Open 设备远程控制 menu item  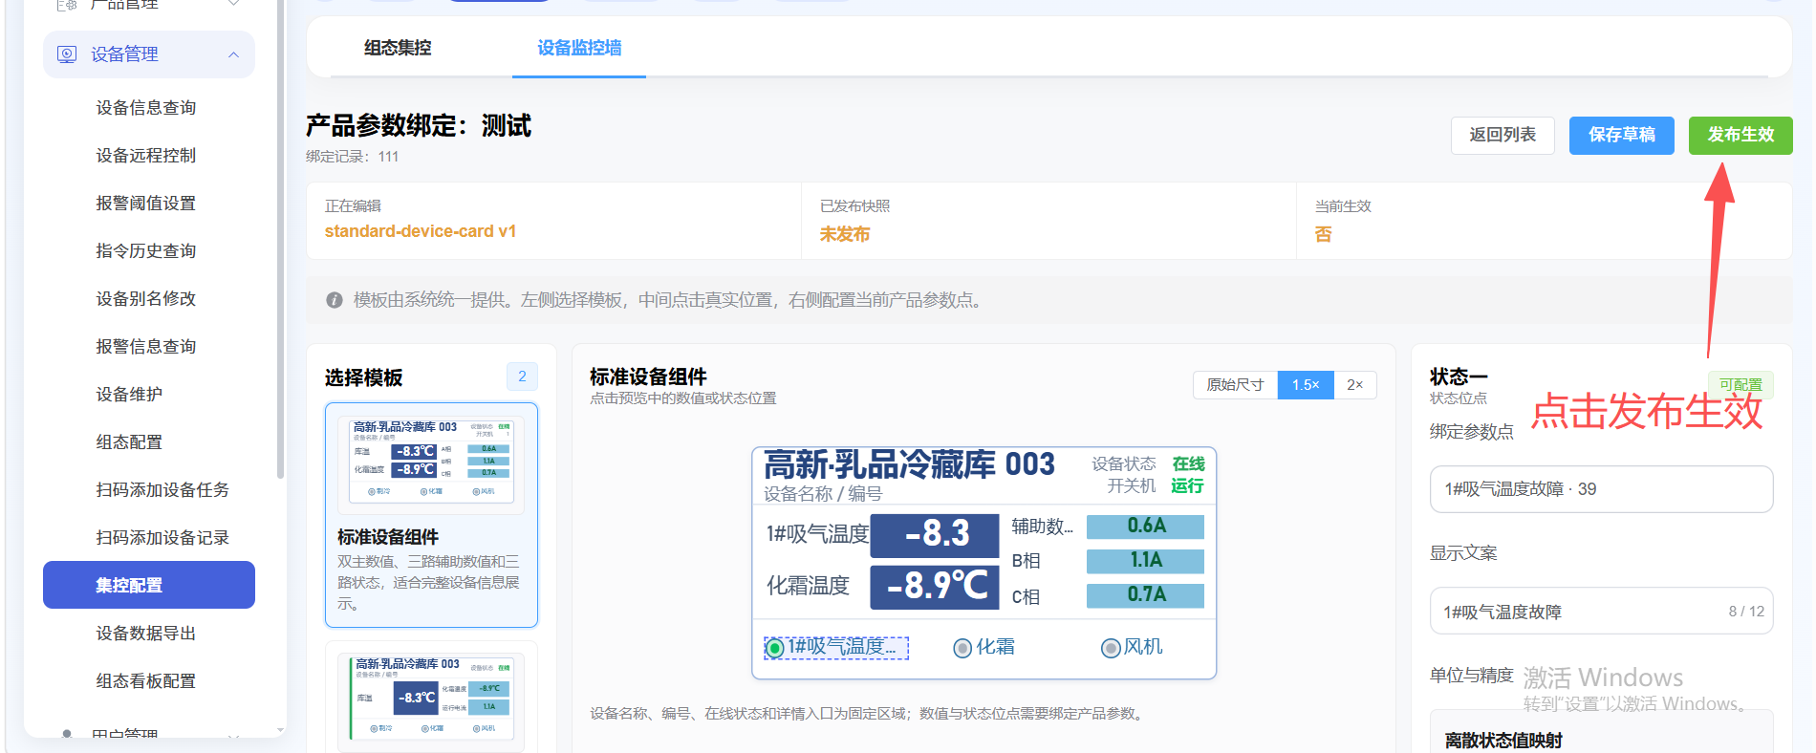(x=146, y=156)
